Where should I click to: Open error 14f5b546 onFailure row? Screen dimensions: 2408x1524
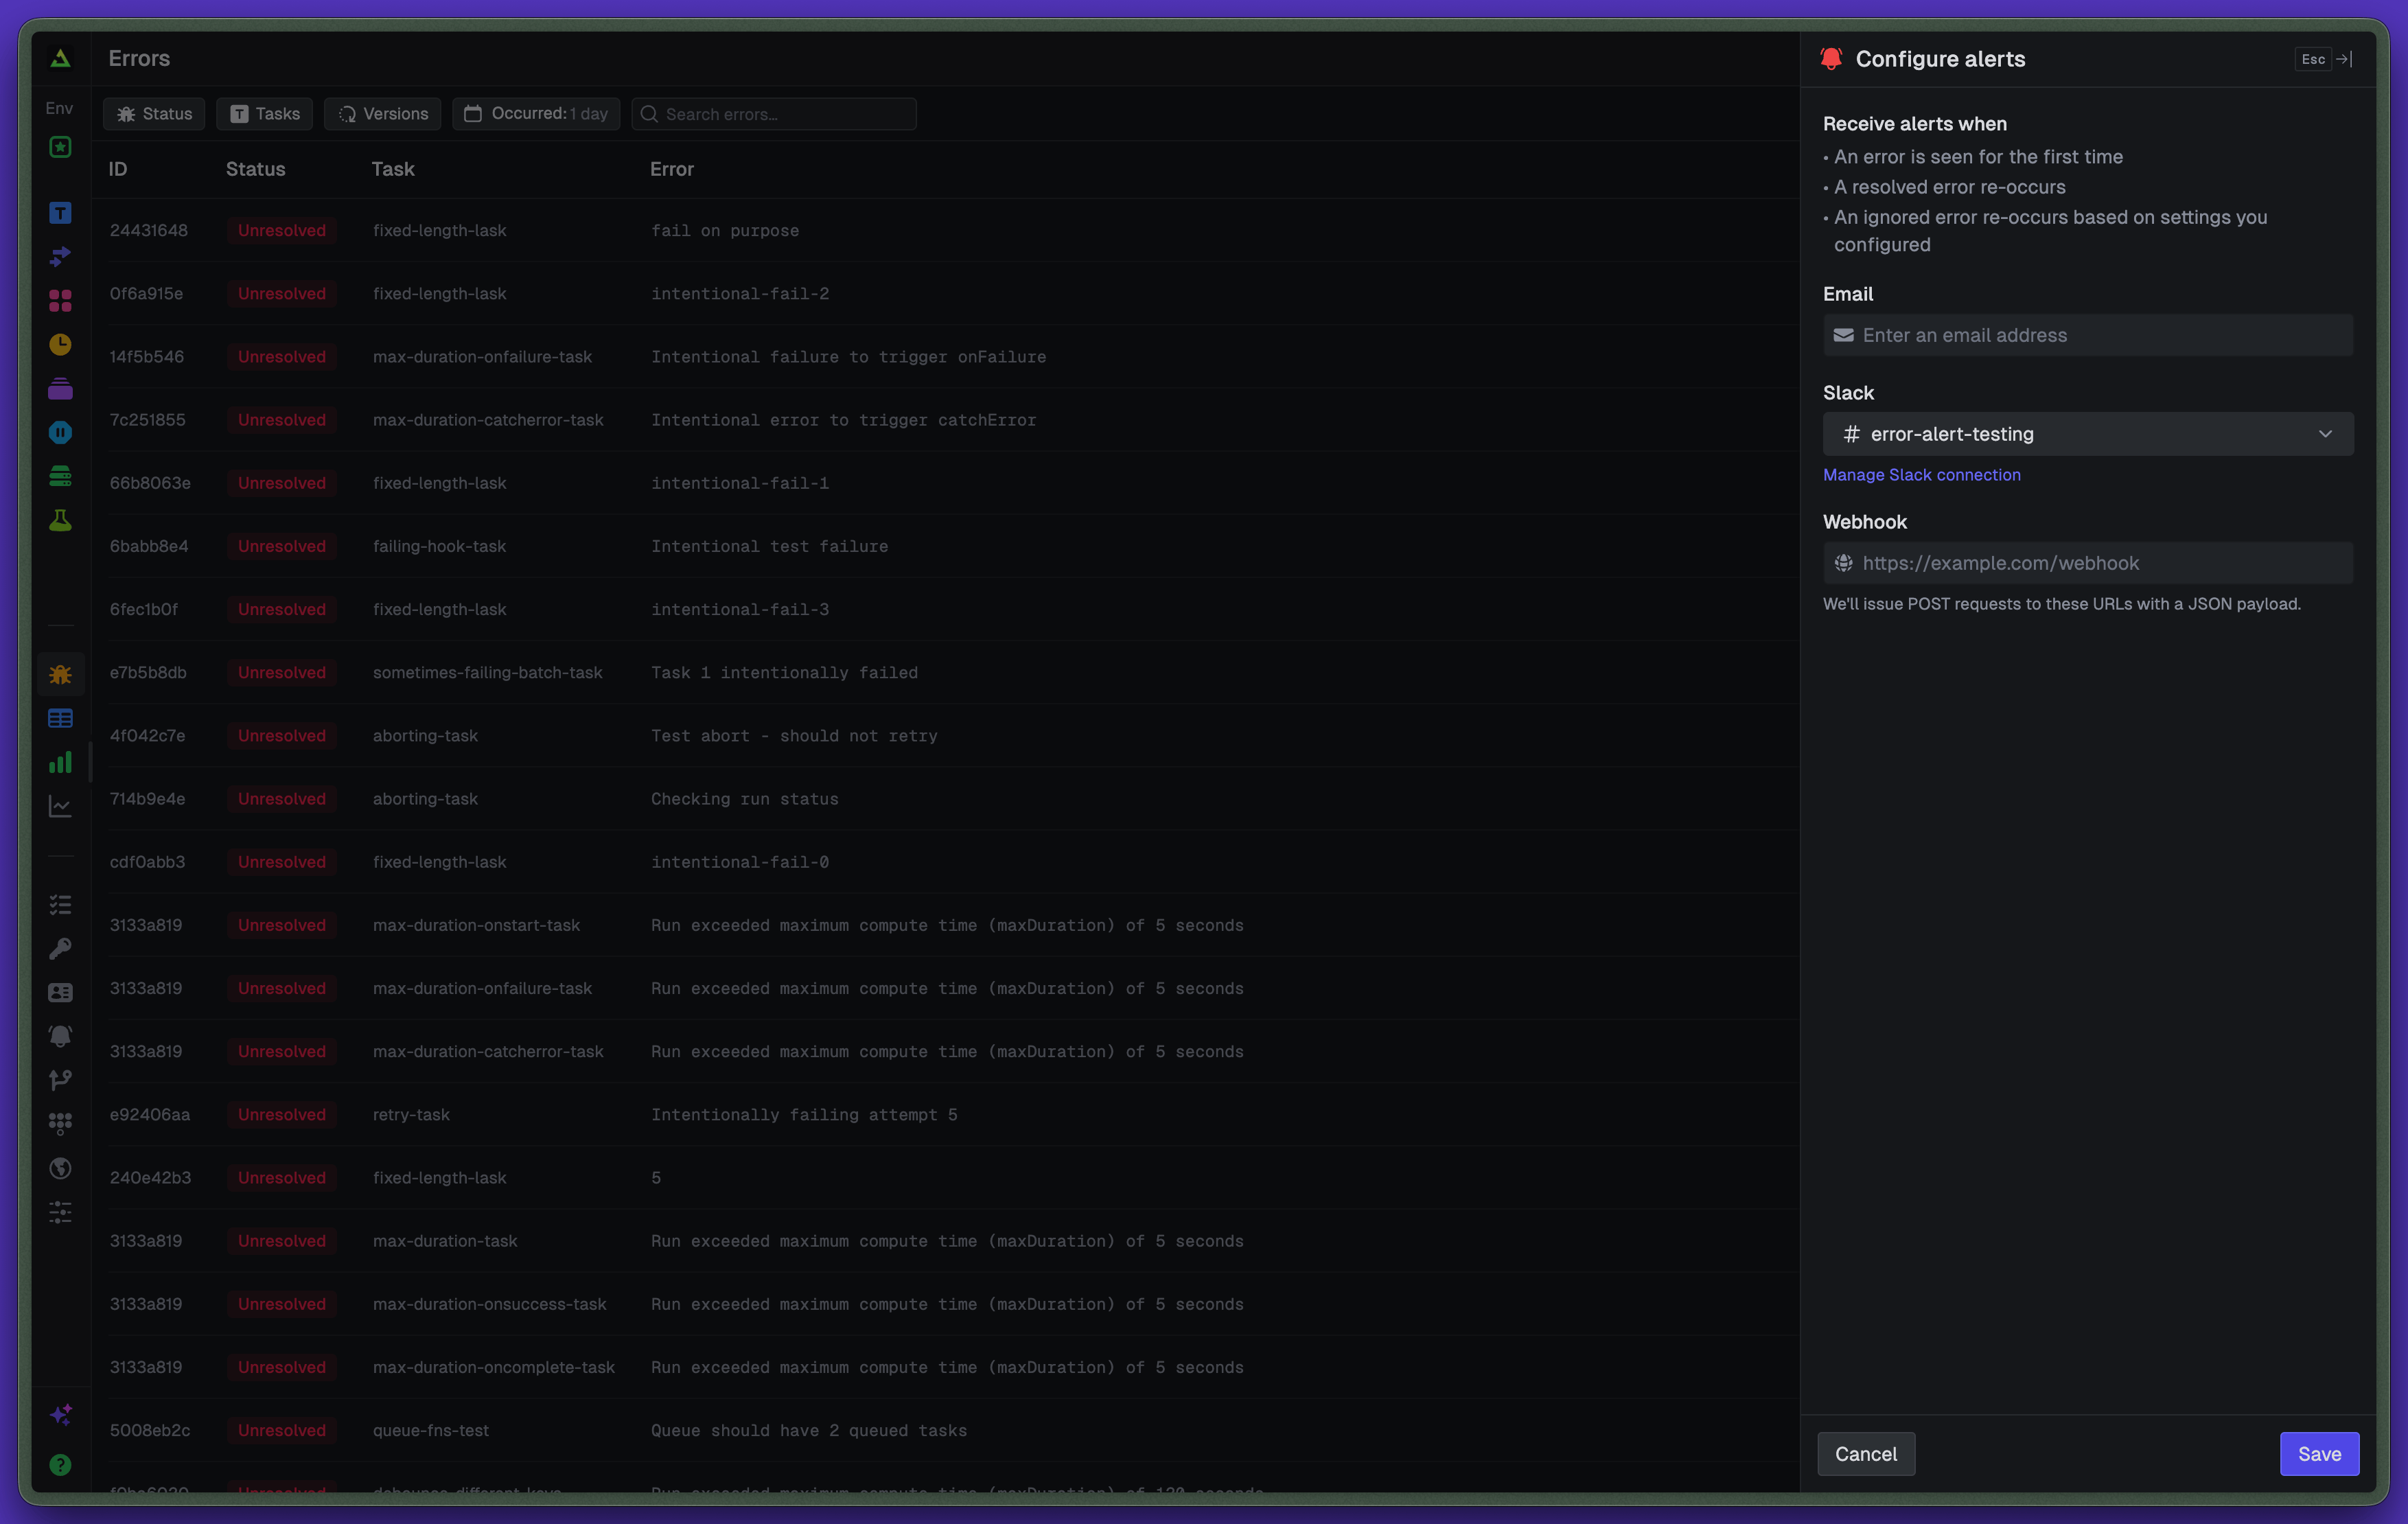click(x=946, y=356)
